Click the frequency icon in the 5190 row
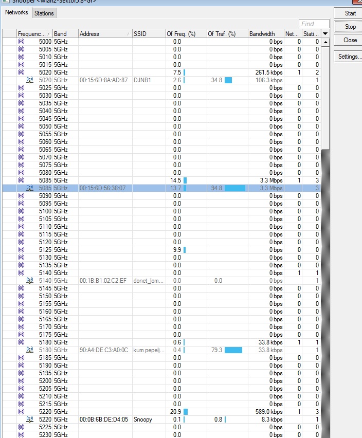Screen dimensions: 362x438 21,366
